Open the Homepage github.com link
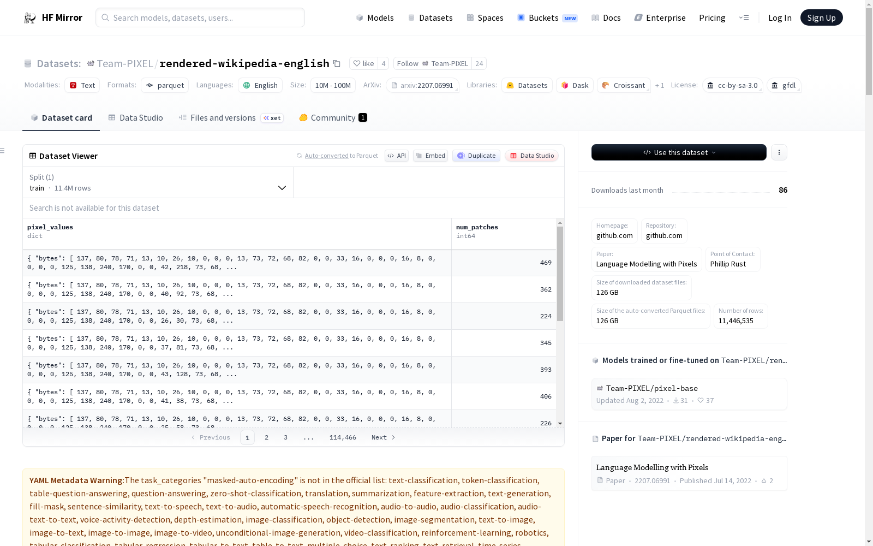The width and height of the screenshot is (873, 546). [614, 230]
